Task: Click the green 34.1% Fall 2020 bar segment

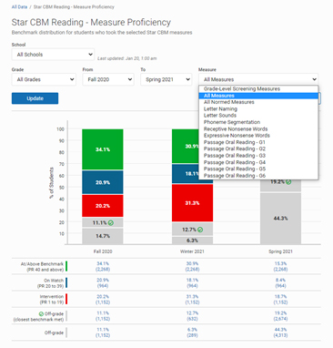Action: [x=103, y=149]
